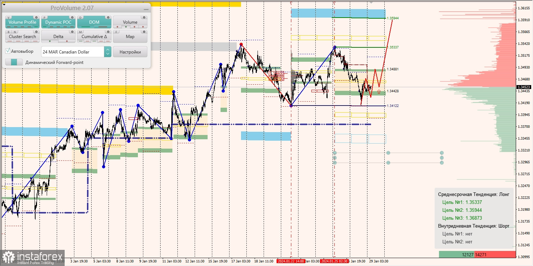Click the 1.34122 level label
The width and height of the screenshot is (533, 266).
pyautogui.click(x=393, y=106)
